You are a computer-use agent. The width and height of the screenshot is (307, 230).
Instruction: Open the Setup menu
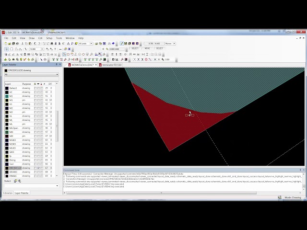(x=49, y=38)
